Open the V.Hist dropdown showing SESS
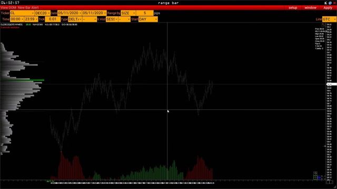The height and width of the screenshot is (189, 337). pos(112,19)
